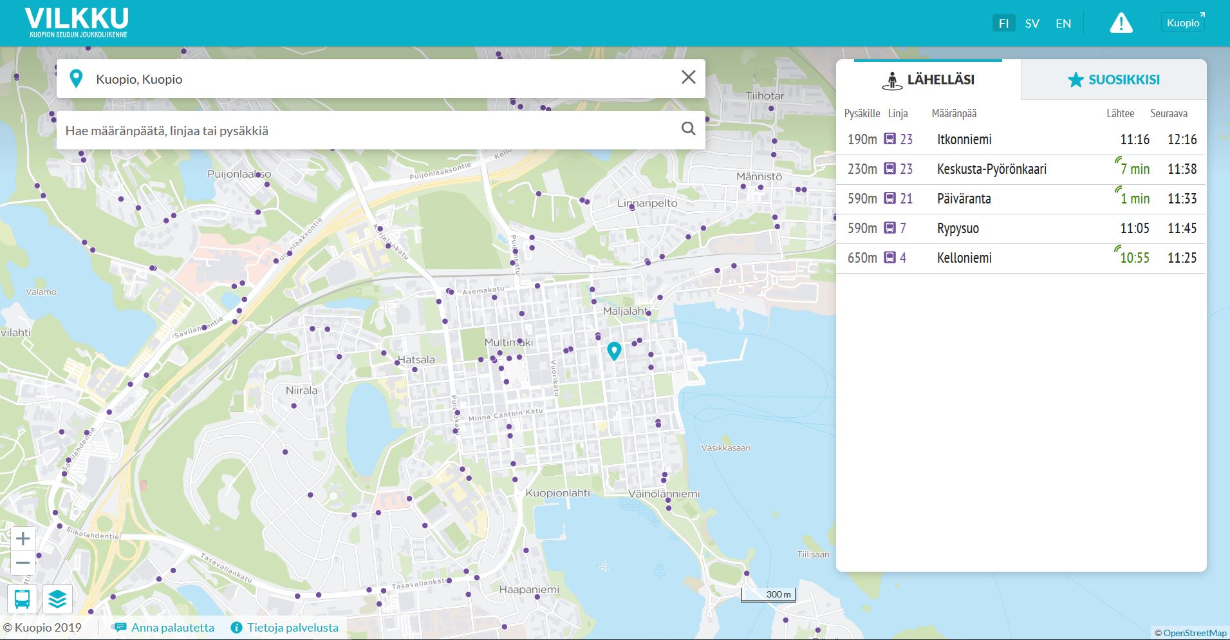Screen dimensions: 1230x640
Task: Expand the Päiväranta line 21 departure row
Action: 1020,199
